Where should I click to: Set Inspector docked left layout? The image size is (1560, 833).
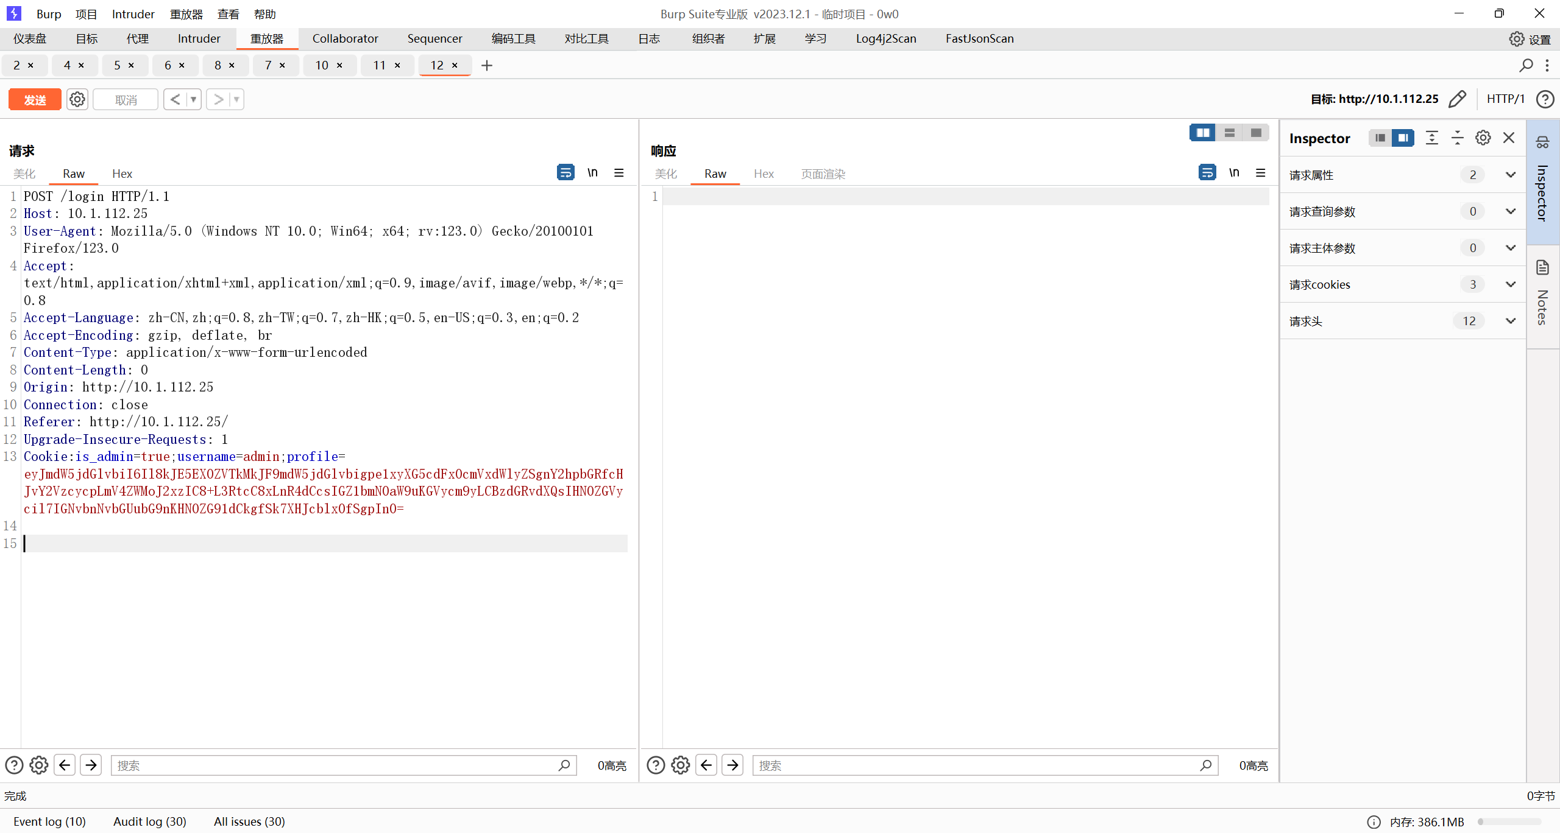click(x=1380, y=138)
